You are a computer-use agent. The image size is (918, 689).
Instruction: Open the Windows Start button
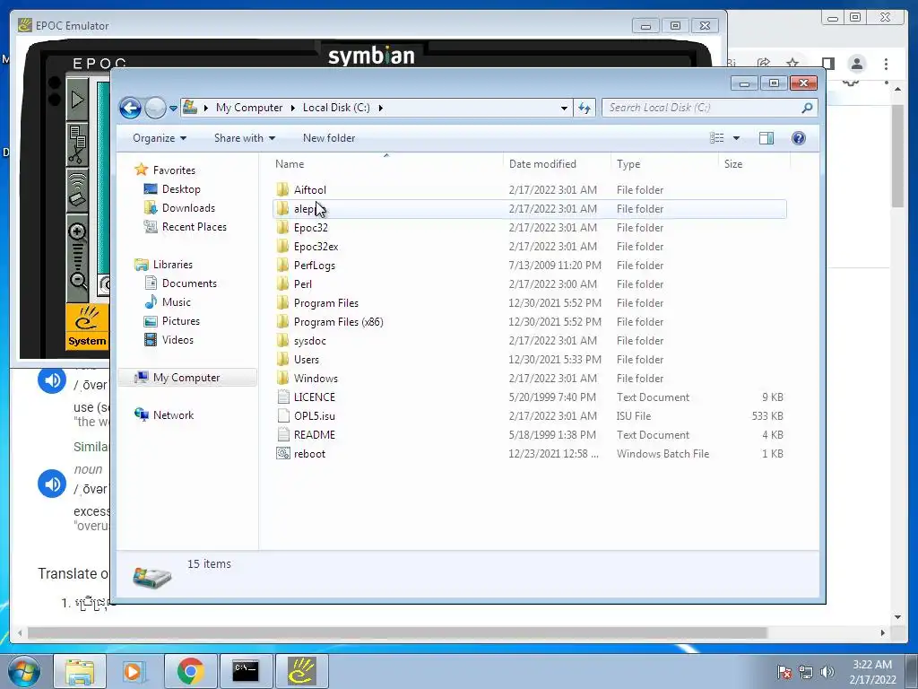[24, 671]
